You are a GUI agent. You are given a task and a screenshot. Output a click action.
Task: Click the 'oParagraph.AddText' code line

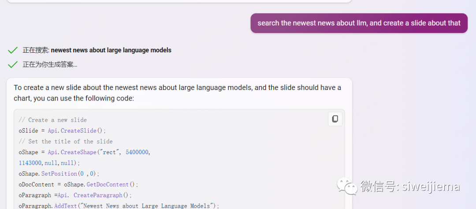(119, 205)
